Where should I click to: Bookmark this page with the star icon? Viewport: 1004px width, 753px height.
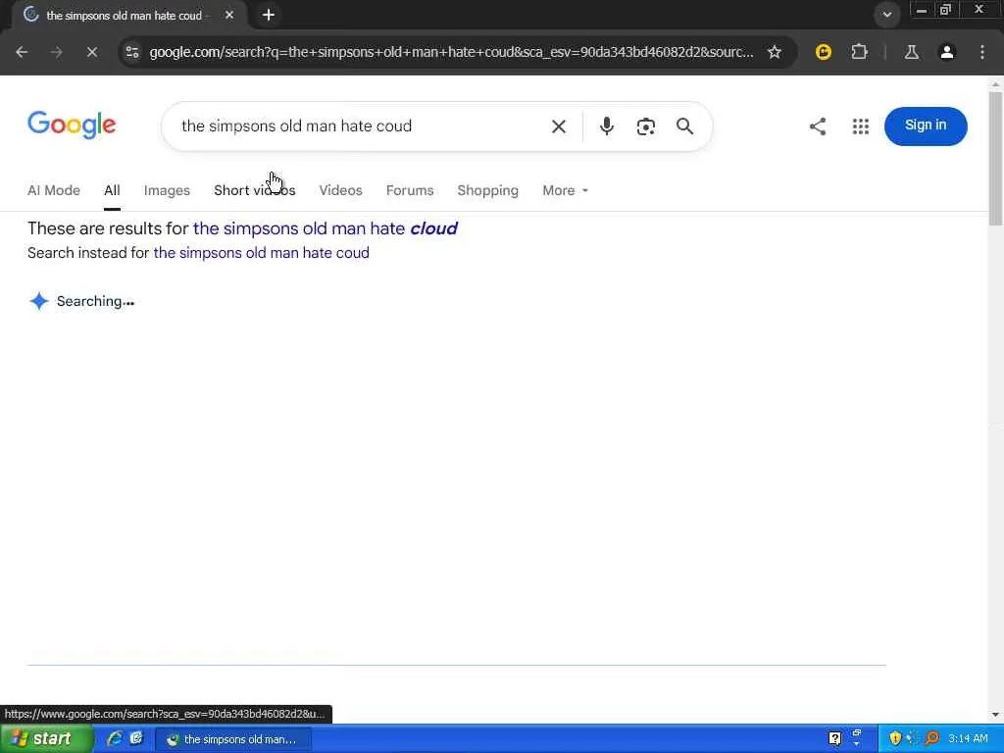[775, 52]
